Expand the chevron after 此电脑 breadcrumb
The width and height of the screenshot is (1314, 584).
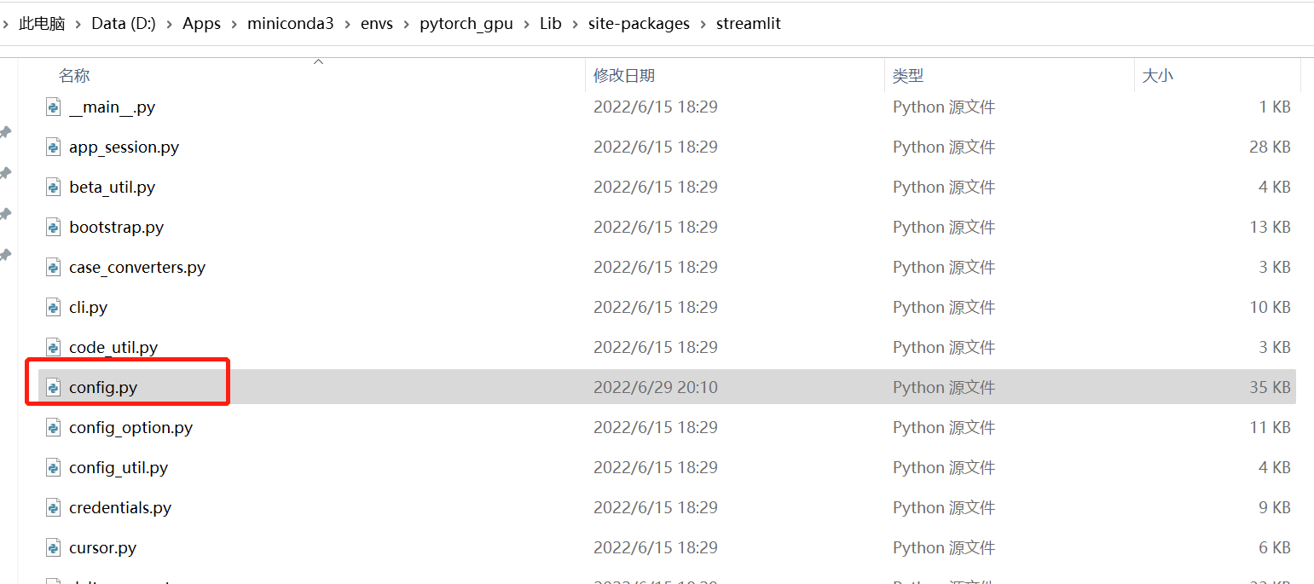78,24
